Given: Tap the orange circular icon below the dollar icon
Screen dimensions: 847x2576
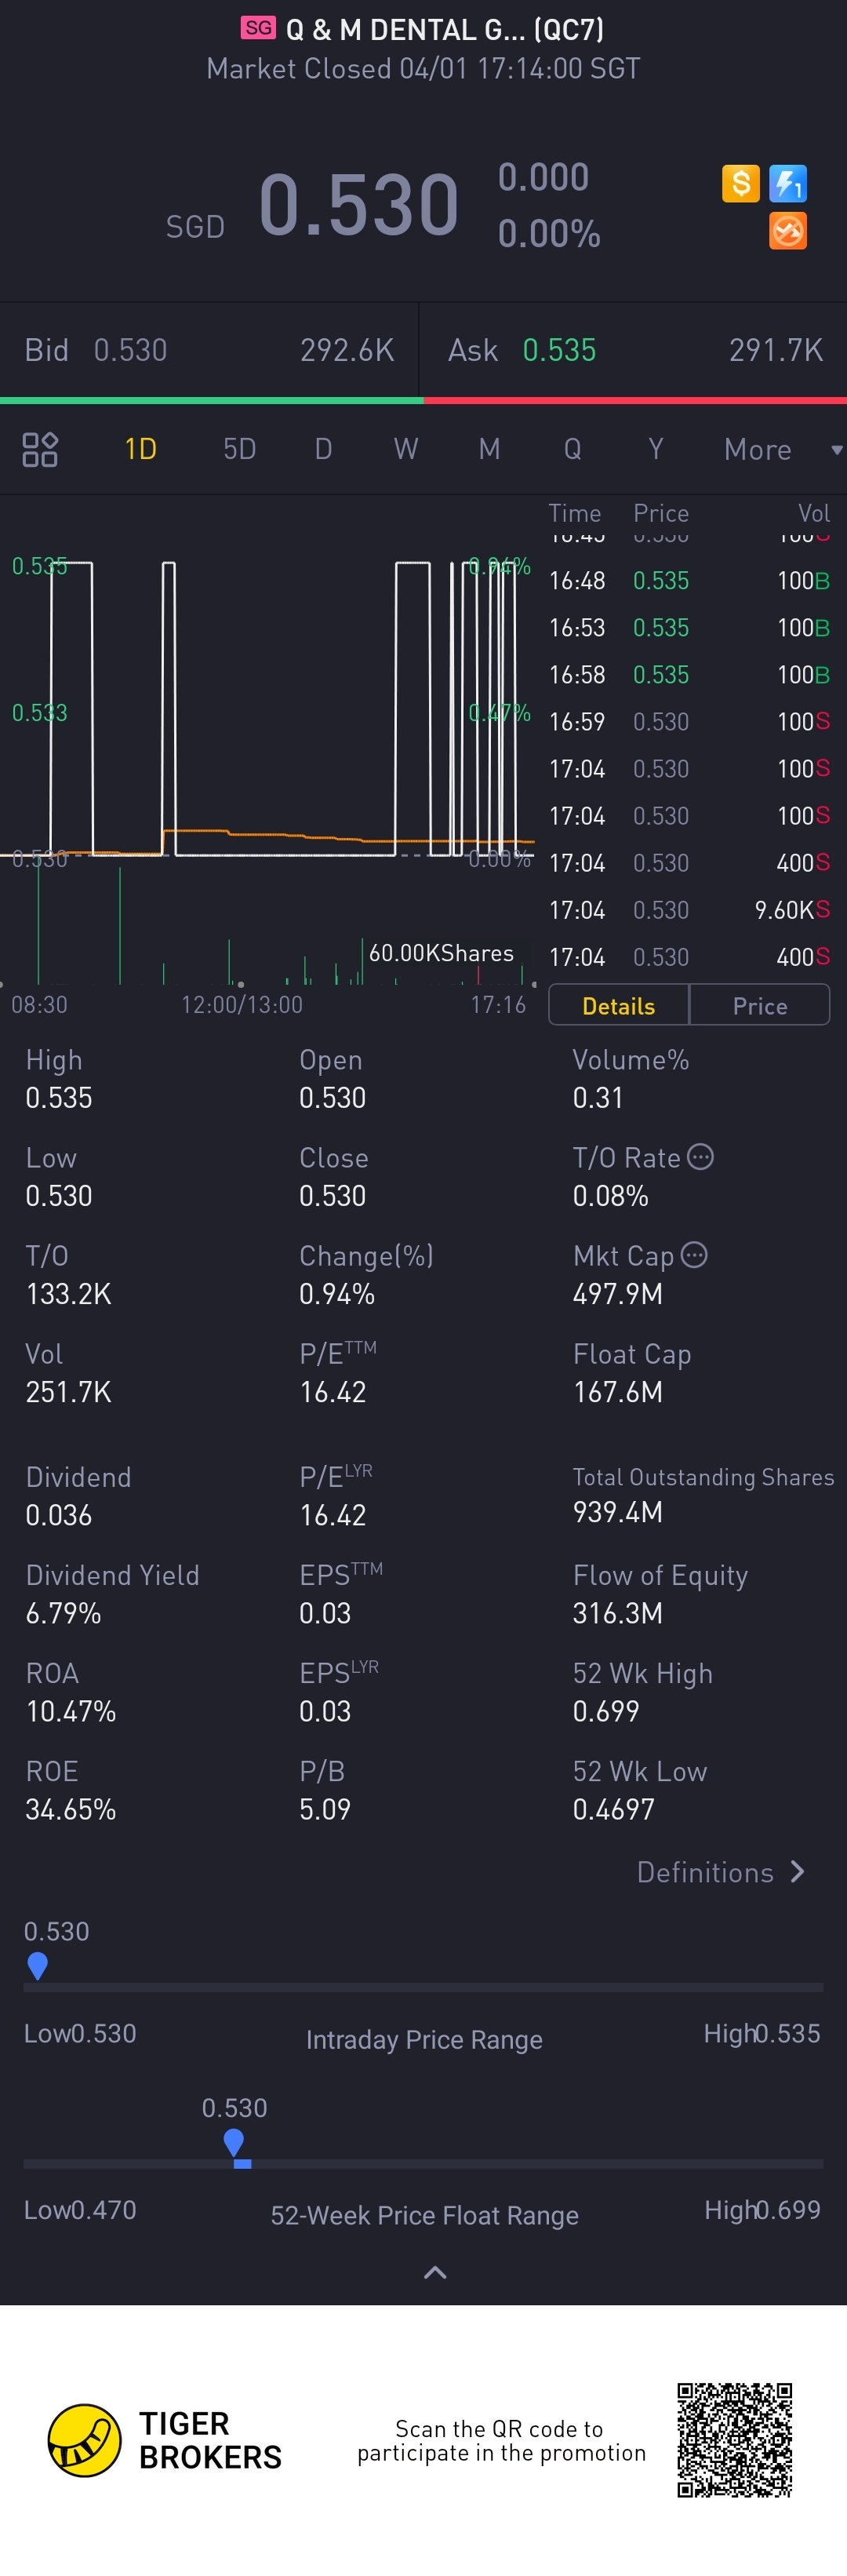Looking at the screenshot, I should pos(788,231).
